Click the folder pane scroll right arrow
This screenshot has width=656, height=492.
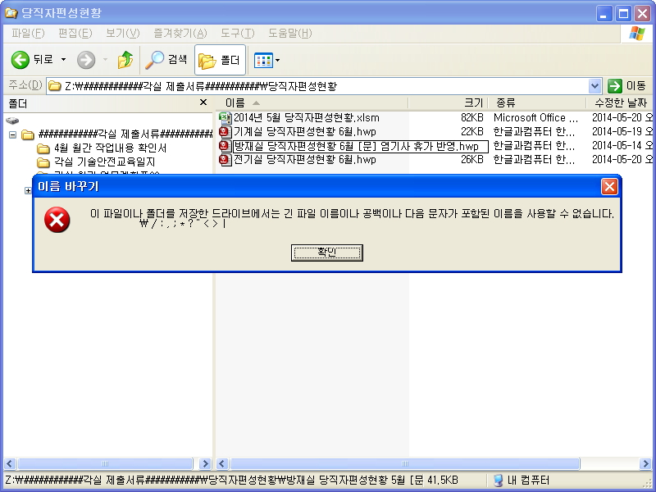[x=206, y=463]
